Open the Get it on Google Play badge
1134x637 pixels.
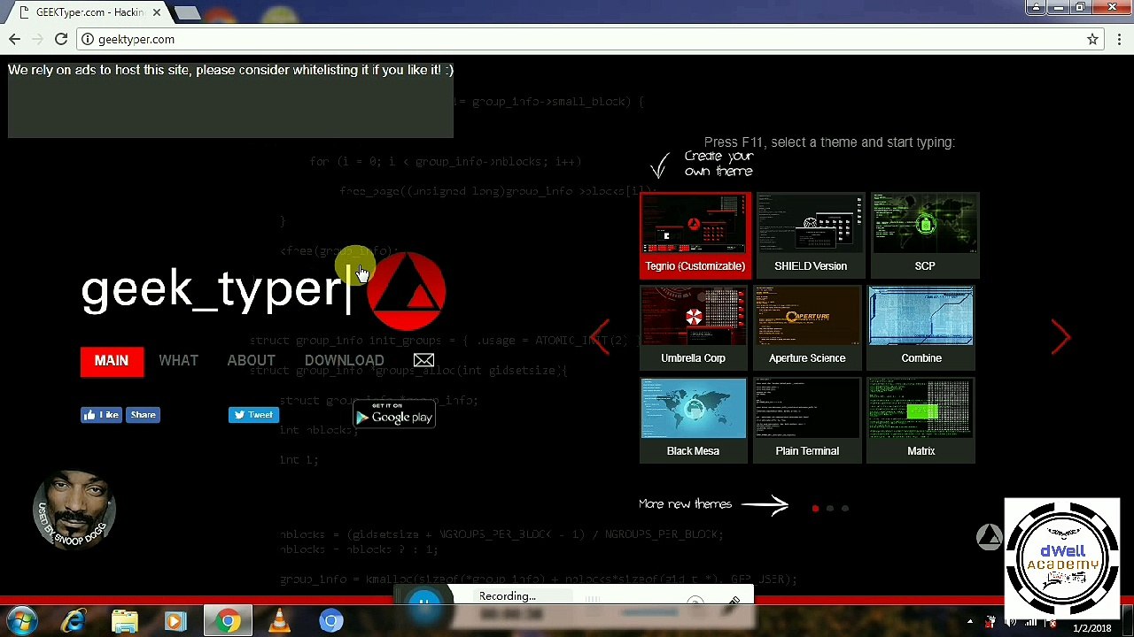[x=394, y=414]
